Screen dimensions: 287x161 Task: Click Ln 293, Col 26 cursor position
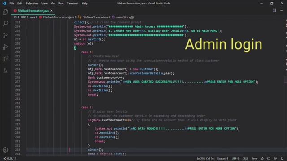(x=205, y=159)
